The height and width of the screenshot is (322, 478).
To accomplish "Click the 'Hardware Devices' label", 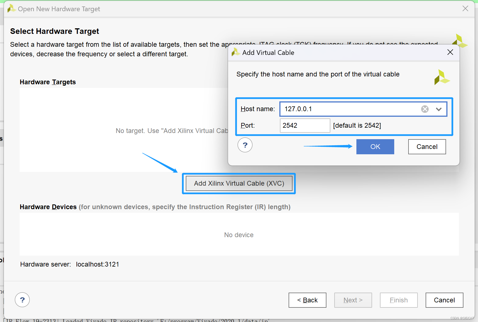I will [x=48, y=207].
